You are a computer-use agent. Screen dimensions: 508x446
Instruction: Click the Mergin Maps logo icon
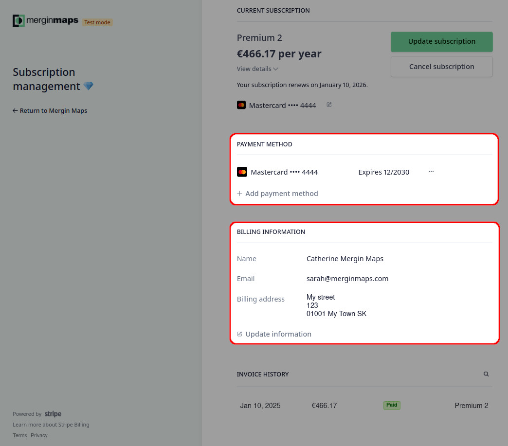point(18,21)
